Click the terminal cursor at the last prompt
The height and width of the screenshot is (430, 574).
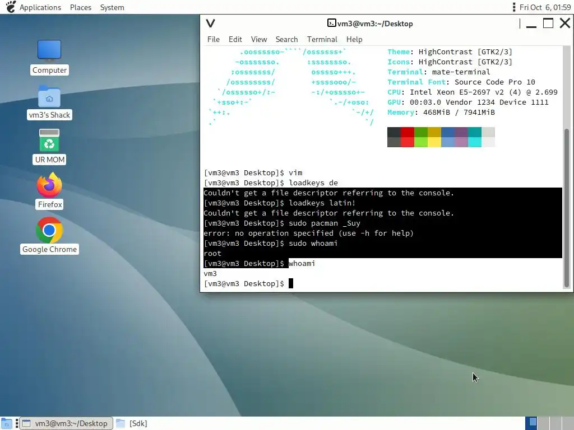click(x=291, y=283)
